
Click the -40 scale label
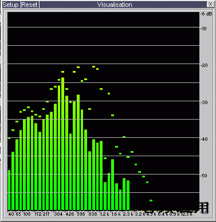(x=204, y=139)
